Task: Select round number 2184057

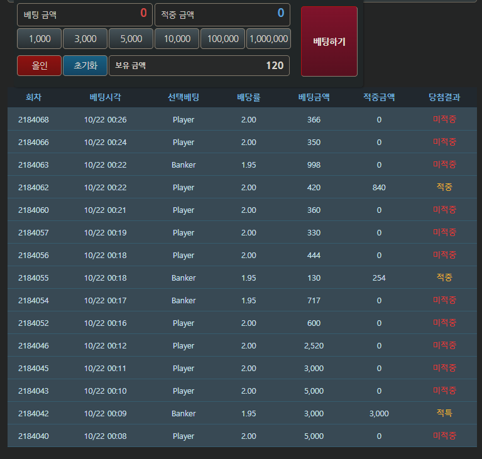Action: 33,232
